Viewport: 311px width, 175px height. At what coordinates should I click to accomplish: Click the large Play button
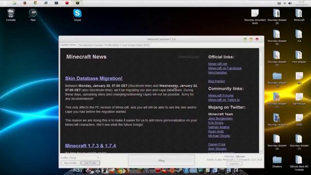(x=161, y=160)
